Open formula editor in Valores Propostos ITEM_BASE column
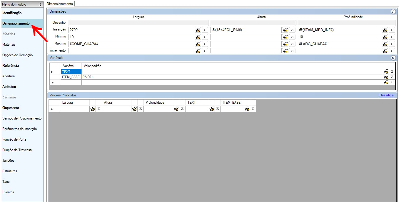401x203 pixels. point(247,109)
